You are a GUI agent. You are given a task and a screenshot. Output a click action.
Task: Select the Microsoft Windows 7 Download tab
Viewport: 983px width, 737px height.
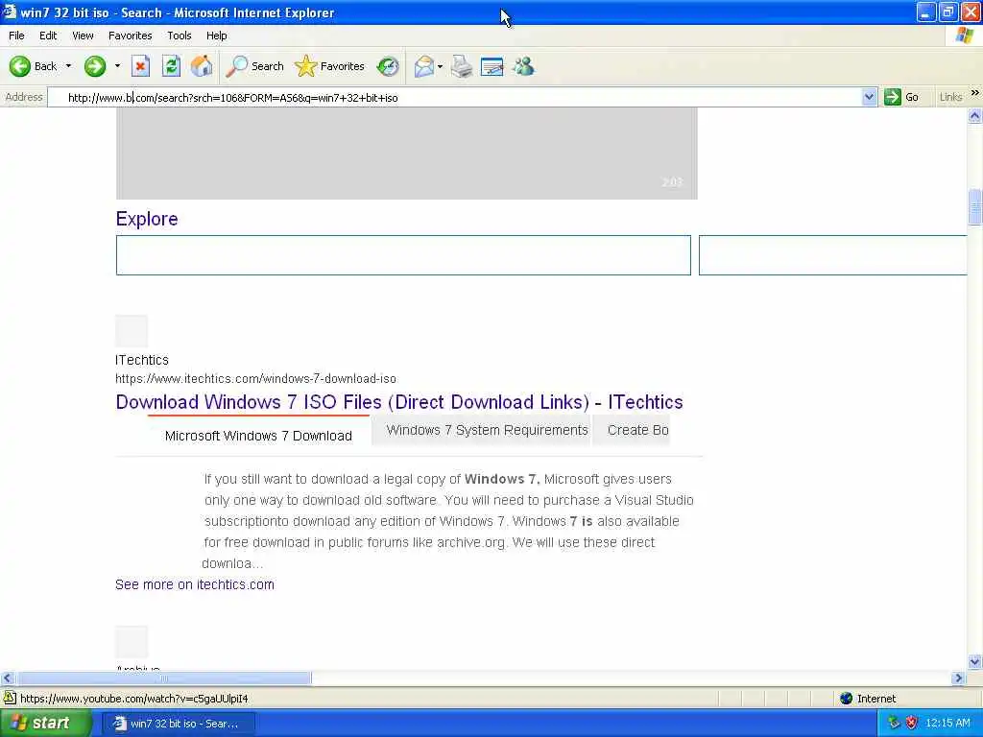point(258,436)
